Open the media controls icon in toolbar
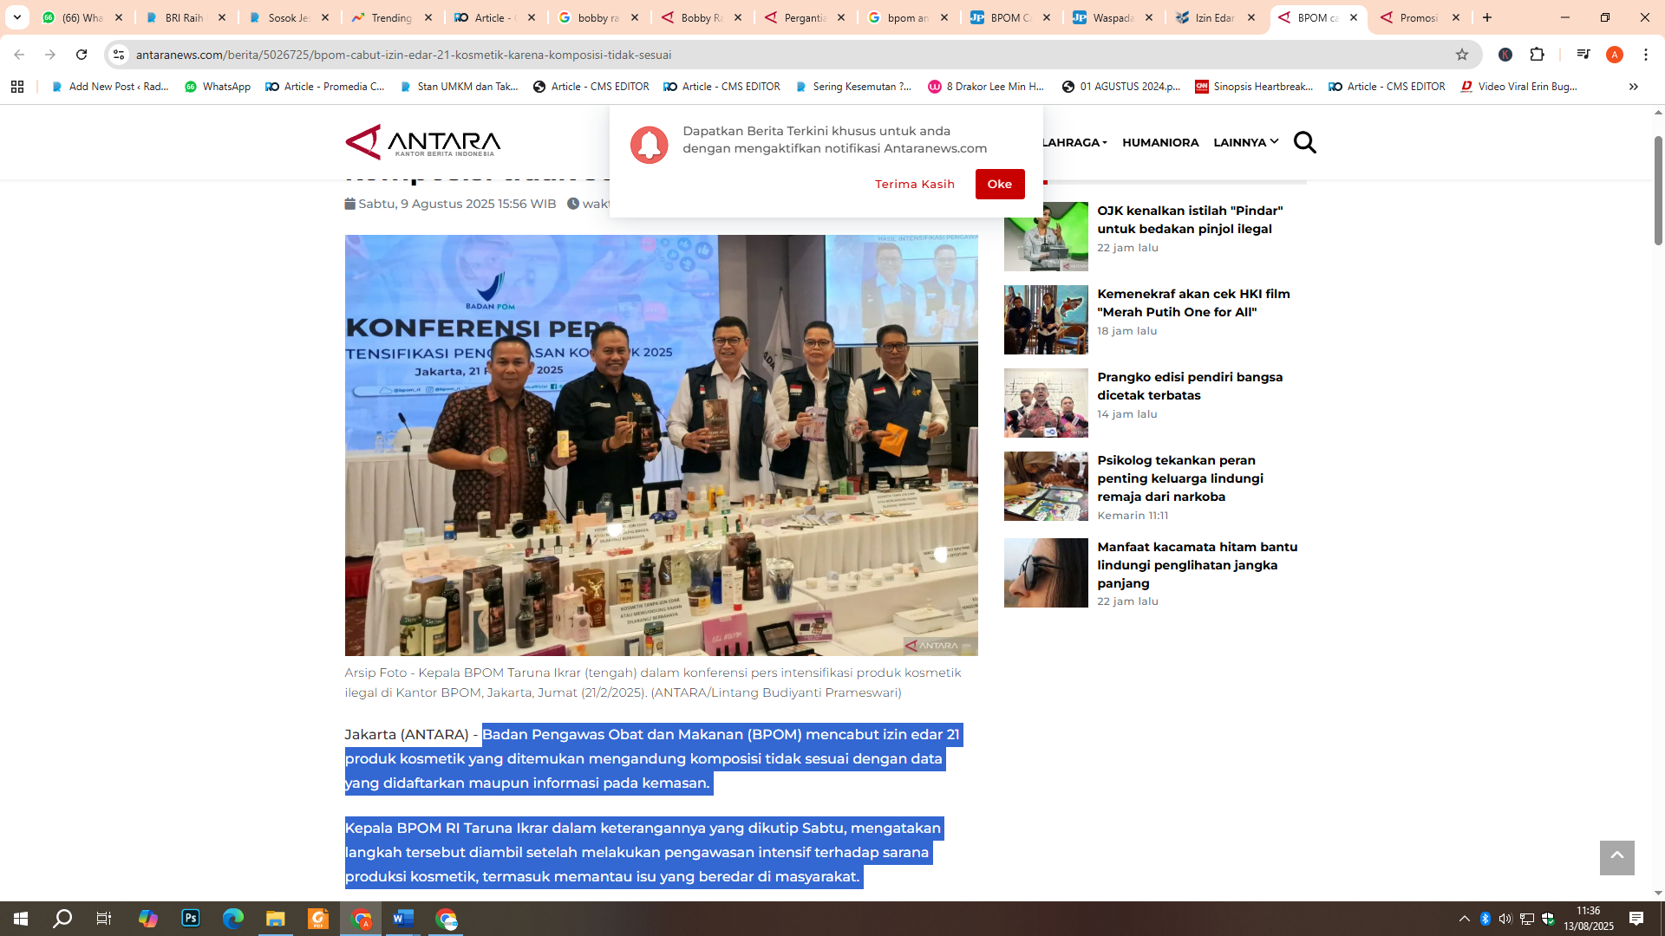The image size is (1665, 936). coord(1583,55)
